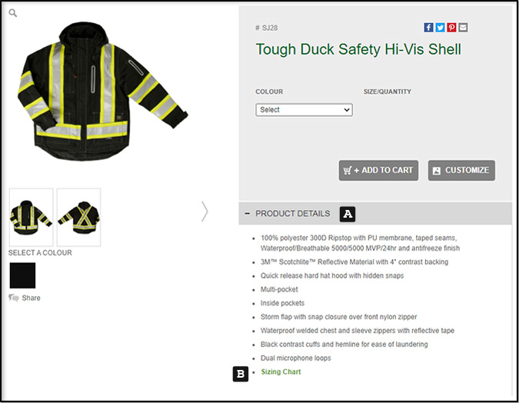Open the Colour Select dropdown
Screen dimensions: 519x403
click(304, 110)
